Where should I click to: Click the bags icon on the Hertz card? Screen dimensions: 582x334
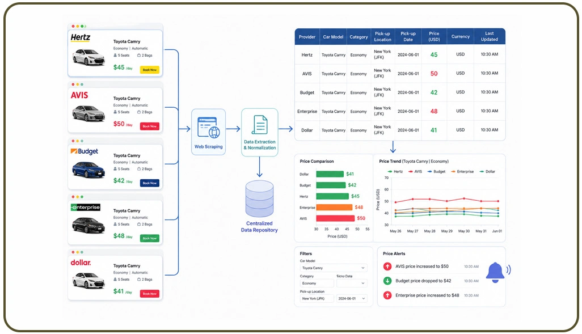pyautogui.click(x=139, y=56)
